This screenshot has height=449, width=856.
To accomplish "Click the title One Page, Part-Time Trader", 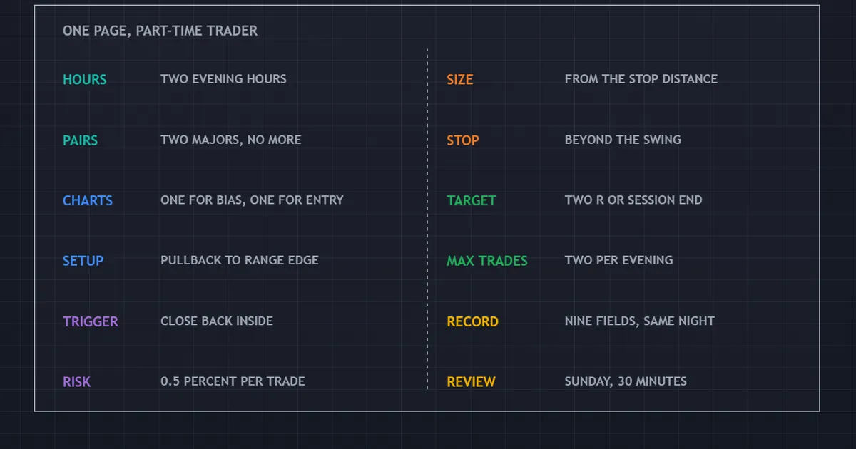I will click(x=160, y=31).
